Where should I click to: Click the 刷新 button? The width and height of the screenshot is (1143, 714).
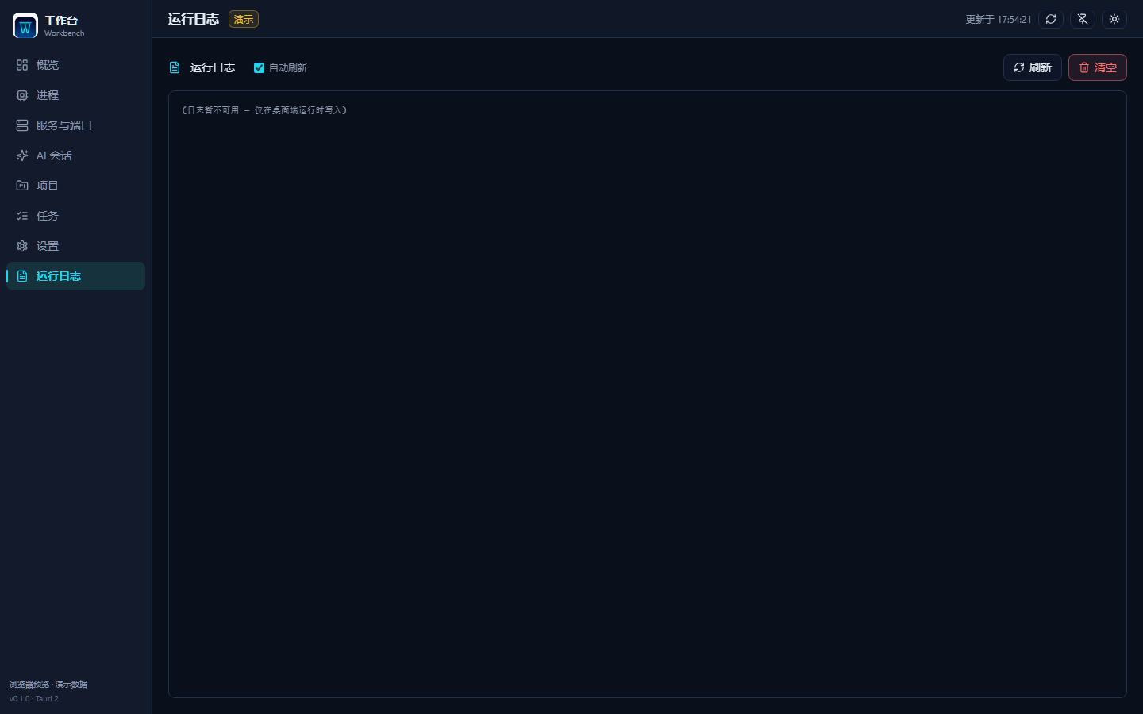pyautogui.click(x=1032, y=67)
